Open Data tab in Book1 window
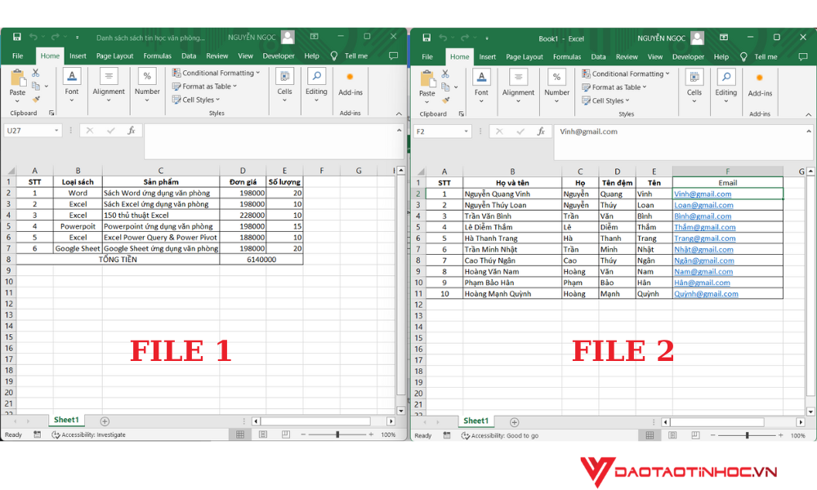The width and height of the screenshot is (817, 490). click(598, 57)
